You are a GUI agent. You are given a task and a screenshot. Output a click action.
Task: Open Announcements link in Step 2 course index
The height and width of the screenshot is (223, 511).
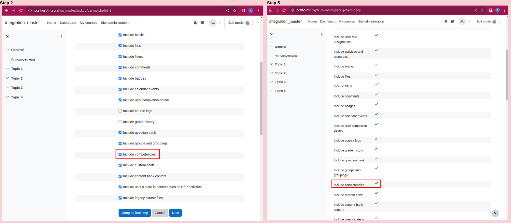23,59
